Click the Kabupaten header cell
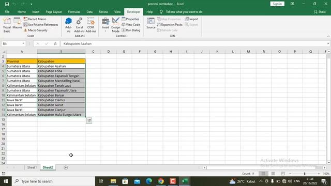The image size is (331, 186). [61, 61]
